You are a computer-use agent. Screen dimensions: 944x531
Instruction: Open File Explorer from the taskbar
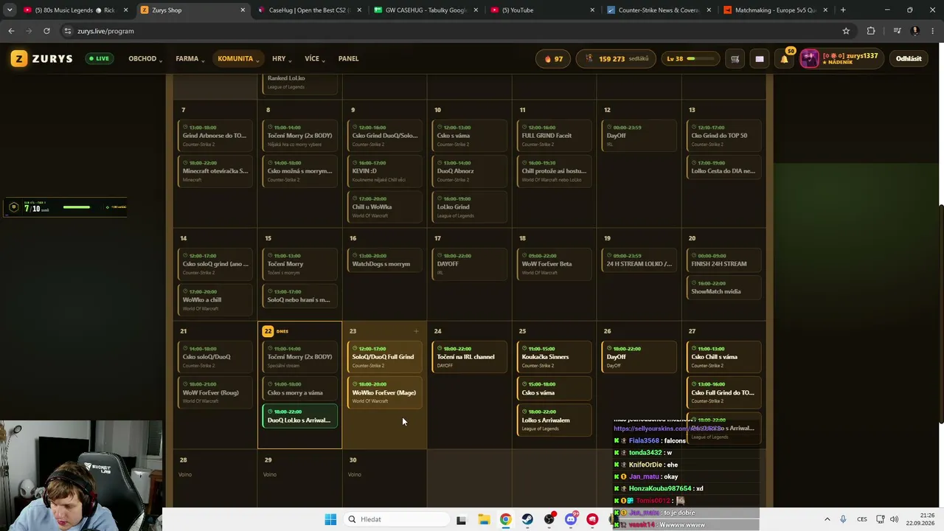(484, 519)
